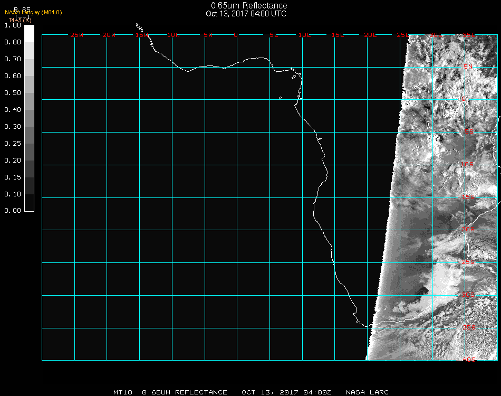Click the 0.25 label on reflectance scale
Viewport: 501px width, 396px height.
[x=13, y=144]
